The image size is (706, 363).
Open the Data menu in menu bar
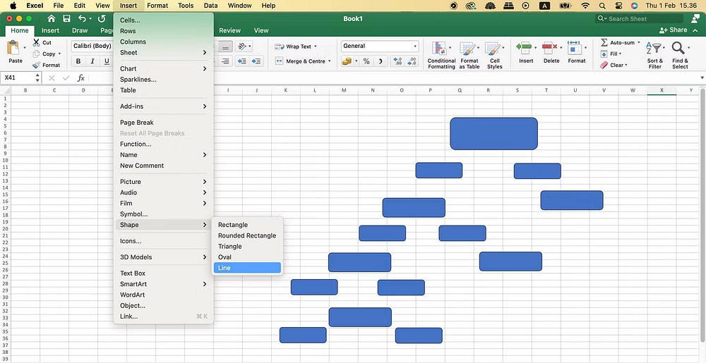click(210, 6)
